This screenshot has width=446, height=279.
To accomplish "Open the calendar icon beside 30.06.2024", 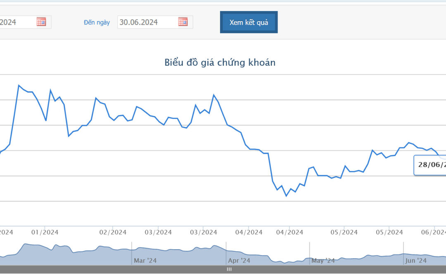I will click(183, 22).
